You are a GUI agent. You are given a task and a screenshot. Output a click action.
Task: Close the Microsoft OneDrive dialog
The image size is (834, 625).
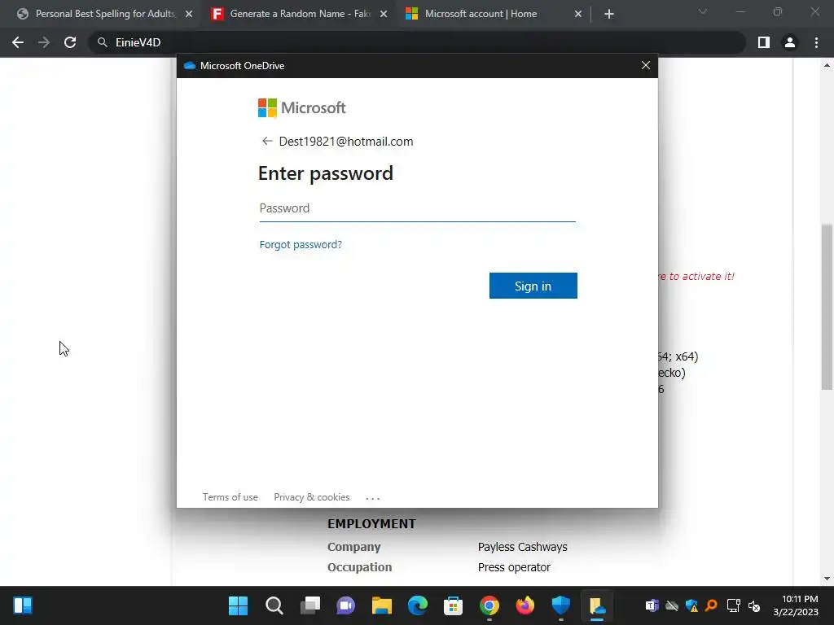coord(646,65)
